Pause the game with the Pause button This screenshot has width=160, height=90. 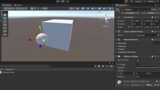tap(63, 1)
